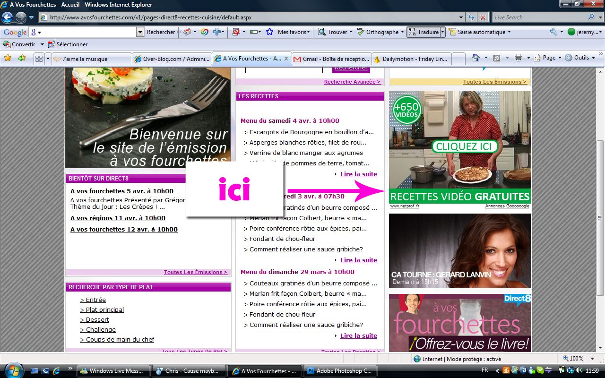
Task: Stop loading with the red X icon
Action: click(483, 17)
